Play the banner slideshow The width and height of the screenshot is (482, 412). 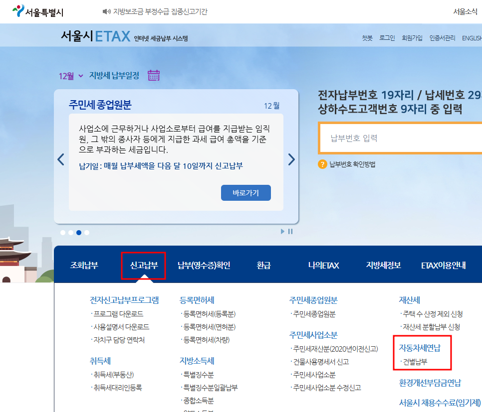coord(282,232)
